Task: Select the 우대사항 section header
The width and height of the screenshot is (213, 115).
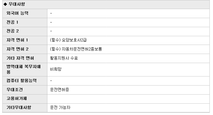Action: [106, 4]
